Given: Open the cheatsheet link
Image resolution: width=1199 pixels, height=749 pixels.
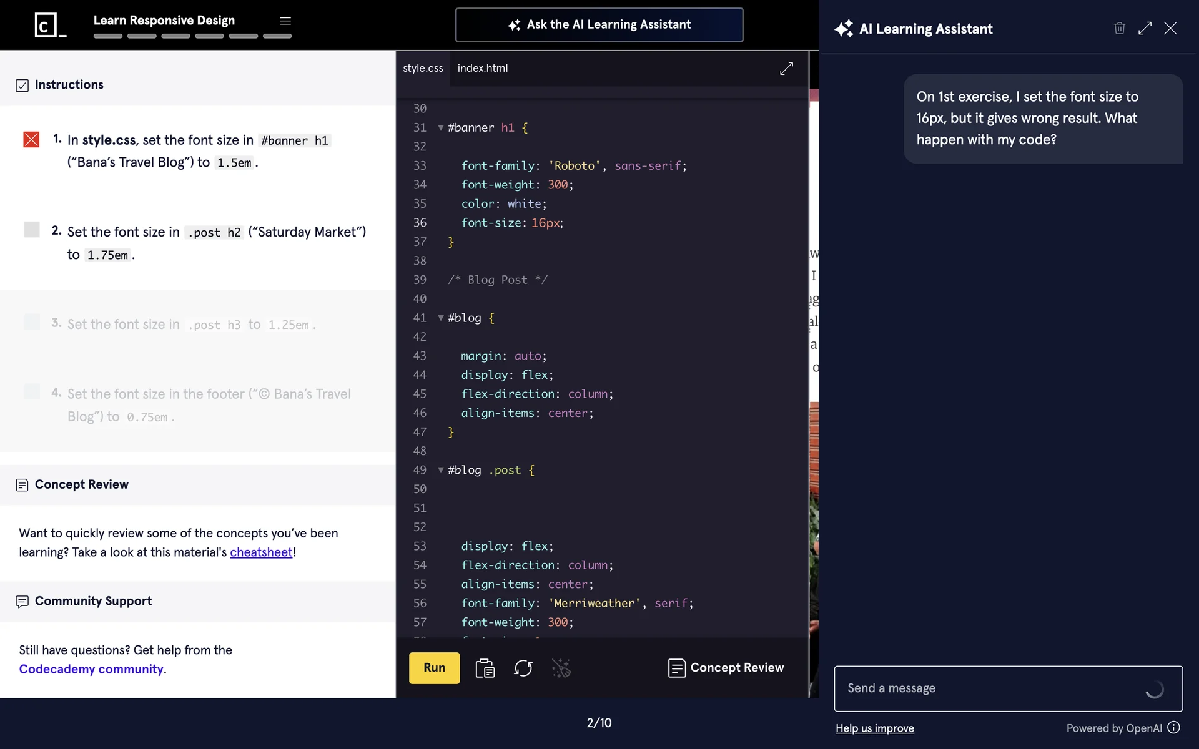Looking at the screenshot, I should 261,552.
